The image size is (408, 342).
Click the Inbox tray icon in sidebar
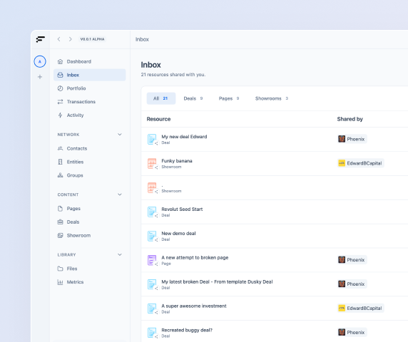click(60, 75)
